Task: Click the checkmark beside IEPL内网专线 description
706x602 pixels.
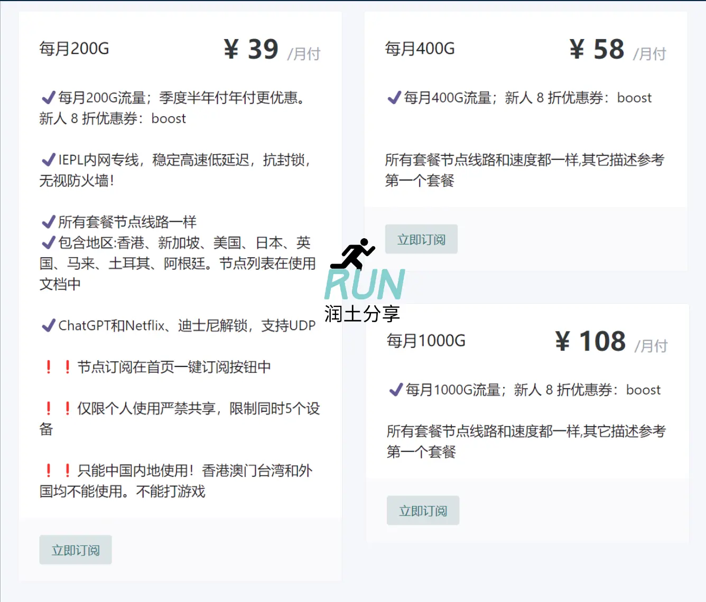Action: (x=47, y=159)
